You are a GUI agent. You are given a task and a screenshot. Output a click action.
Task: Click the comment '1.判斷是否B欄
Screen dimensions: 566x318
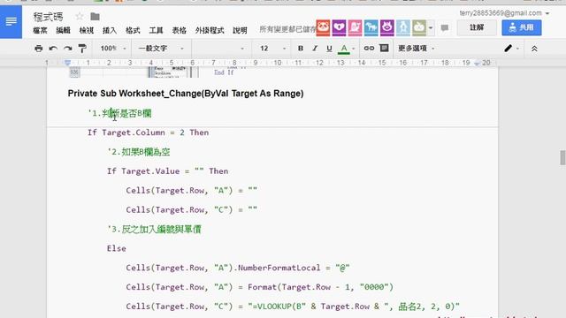click(x=119, y=113)
